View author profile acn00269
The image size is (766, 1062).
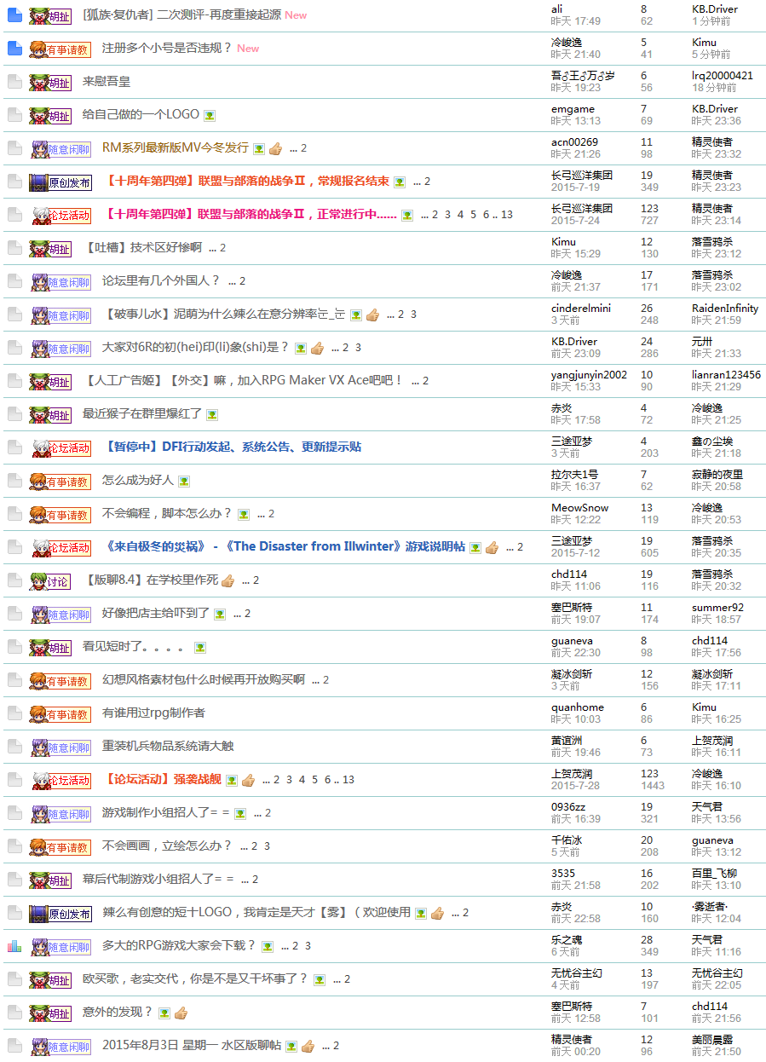(x=574, y=142)
